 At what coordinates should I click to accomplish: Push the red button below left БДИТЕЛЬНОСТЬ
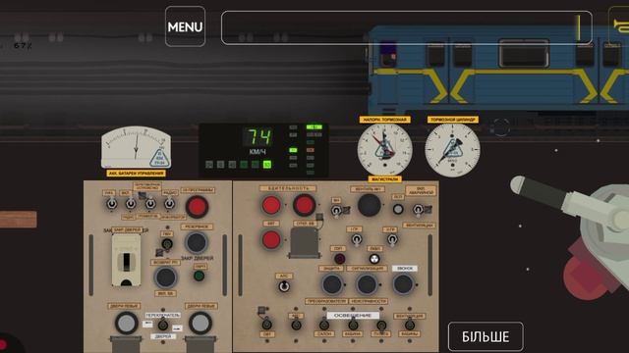271,239
